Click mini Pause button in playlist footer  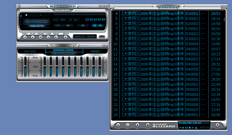pos(187,128)
